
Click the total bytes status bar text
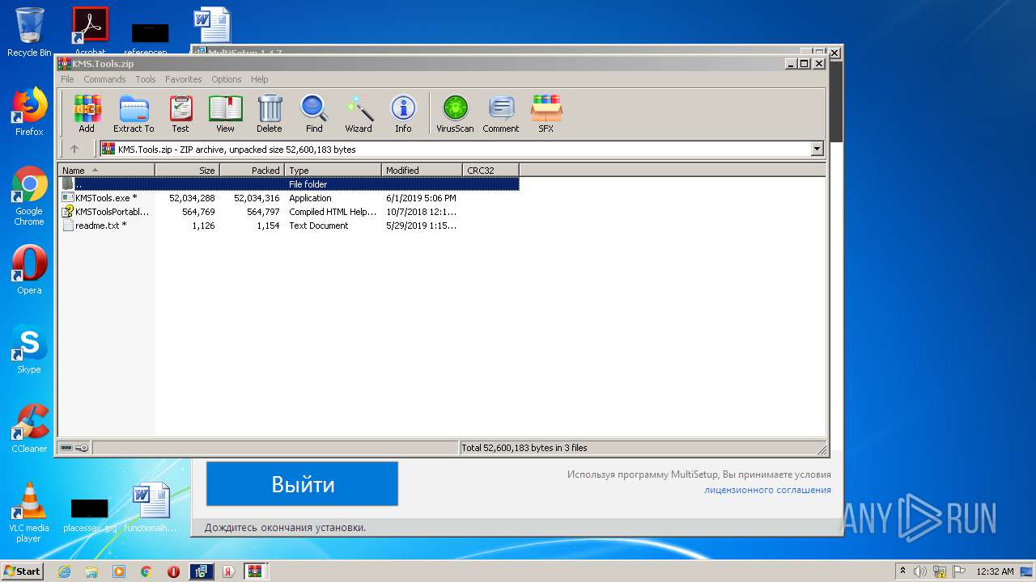(524, 448)
